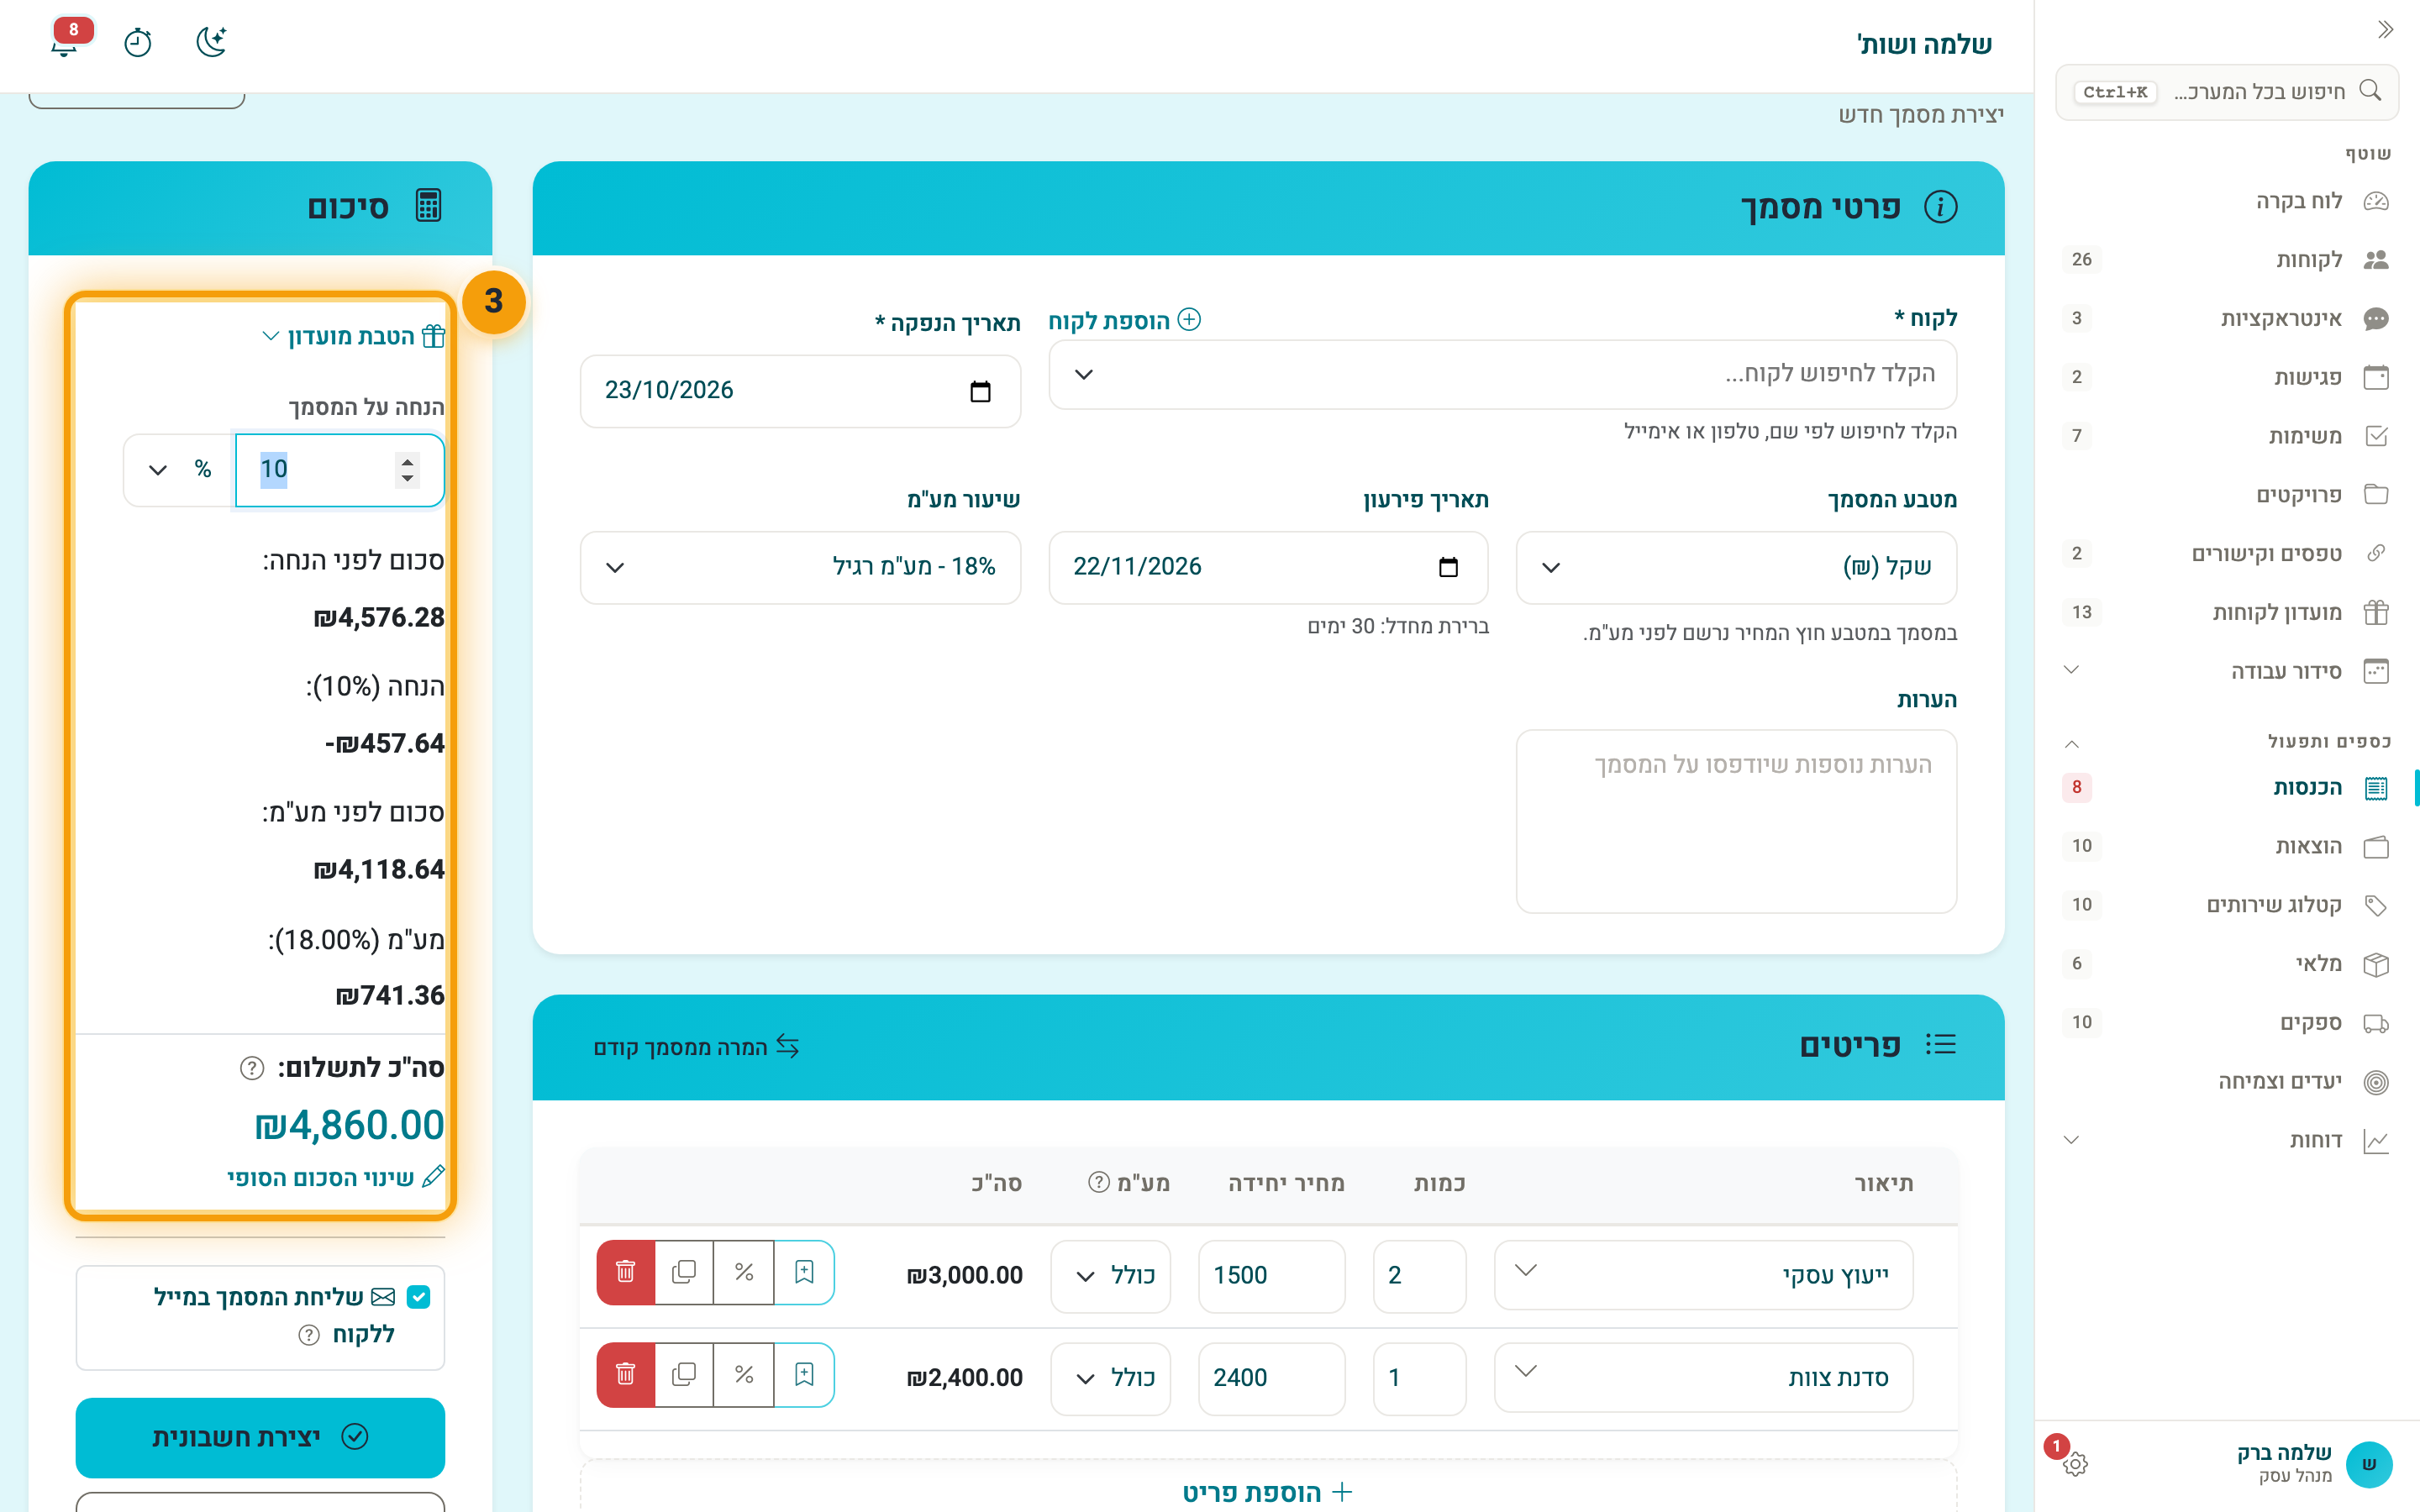Save ייעוץ עסקי row to catalog bookmark
Screen dimensions: 2420x1512
tap(804, 1272)
